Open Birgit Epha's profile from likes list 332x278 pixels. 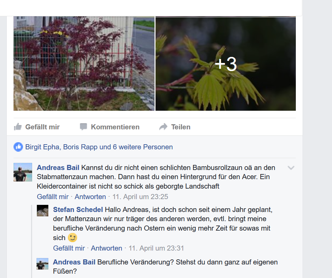(x=42, y=147)
